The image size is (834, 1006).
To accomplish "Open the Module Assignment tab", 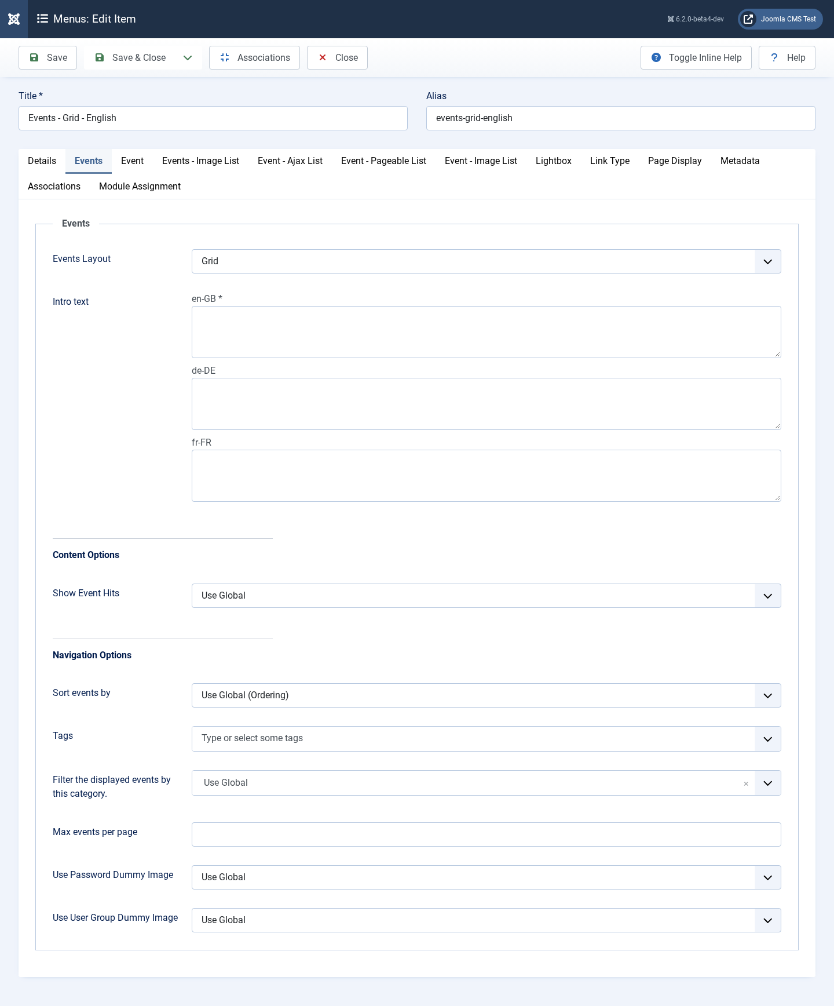I will [140, 187].
